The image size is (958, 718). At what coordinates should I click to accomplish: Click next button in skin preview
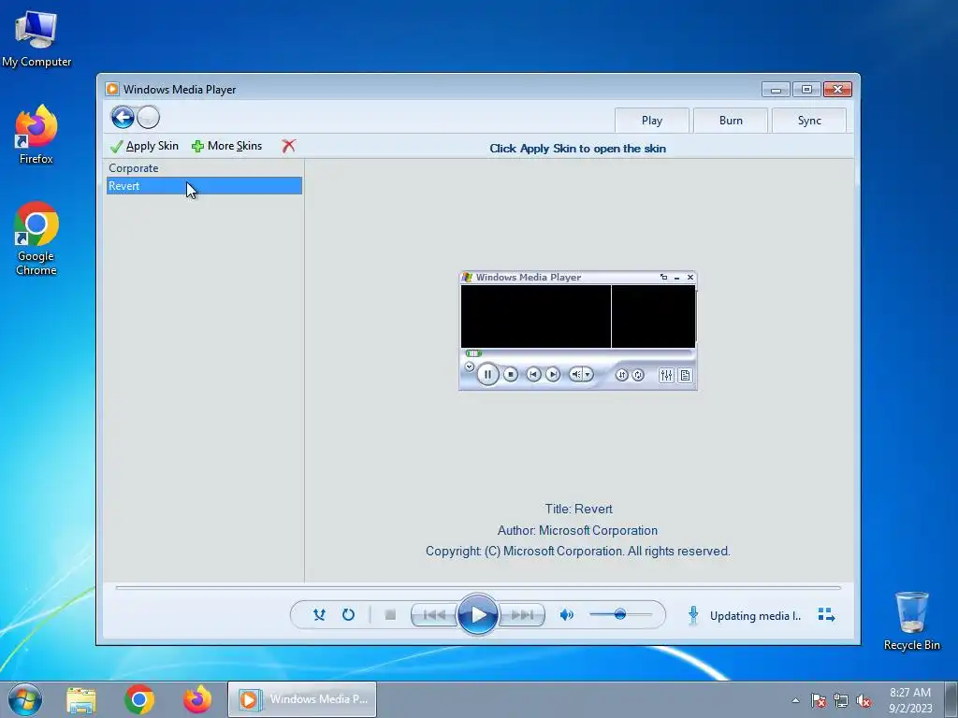pyautogui.click(x=553, y=374)
